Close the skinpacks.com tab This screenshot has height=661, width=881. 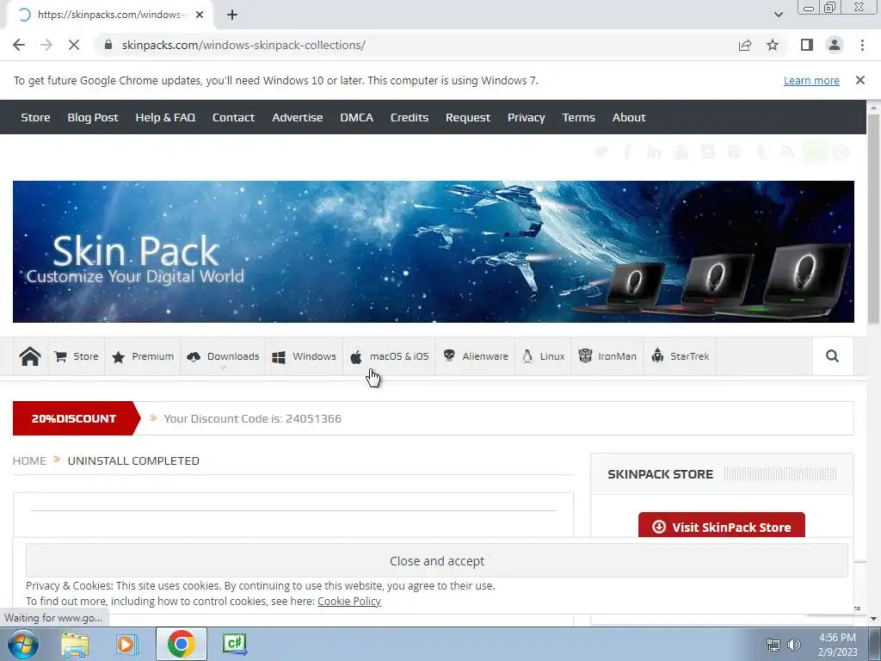[200, 15]
